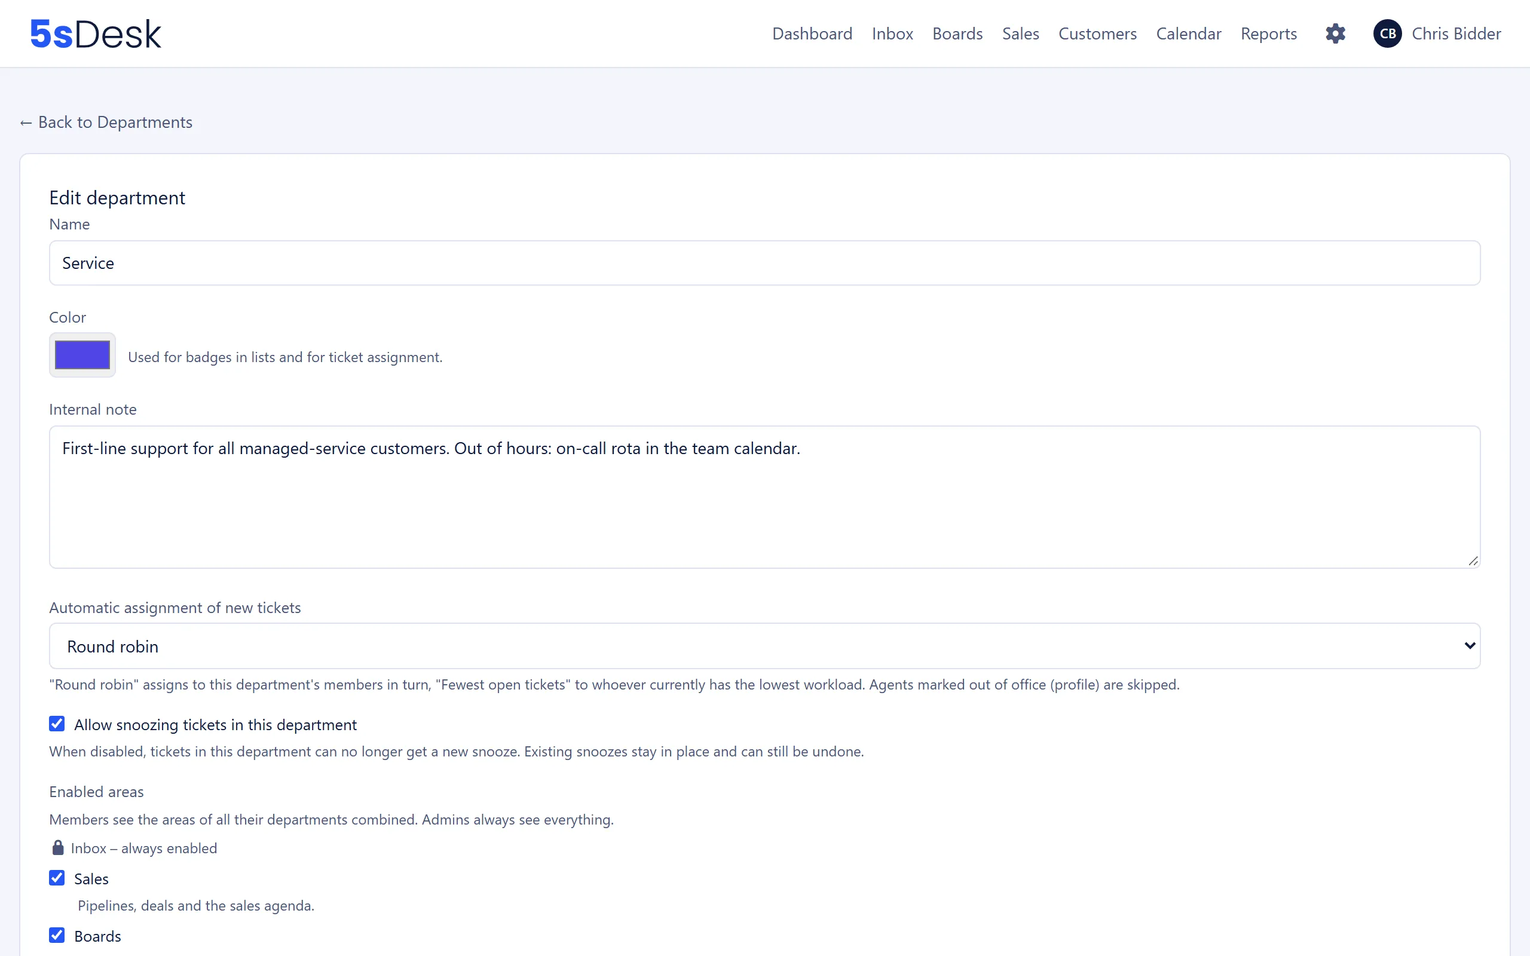Open the settings gear icon

pyautogui.click(x=1335, y=33)
